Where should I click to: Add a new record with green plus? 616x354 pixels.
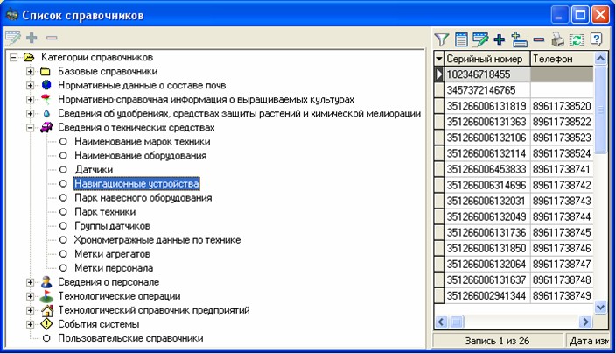[500, 39]
